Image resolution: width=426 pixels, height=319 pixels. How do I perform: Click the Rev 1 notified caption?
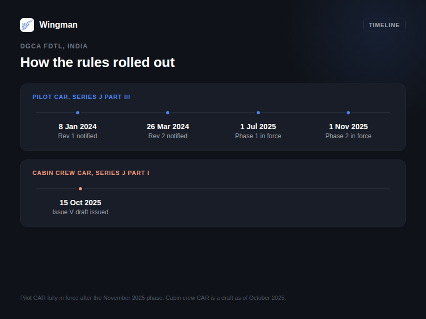[78, 136]
